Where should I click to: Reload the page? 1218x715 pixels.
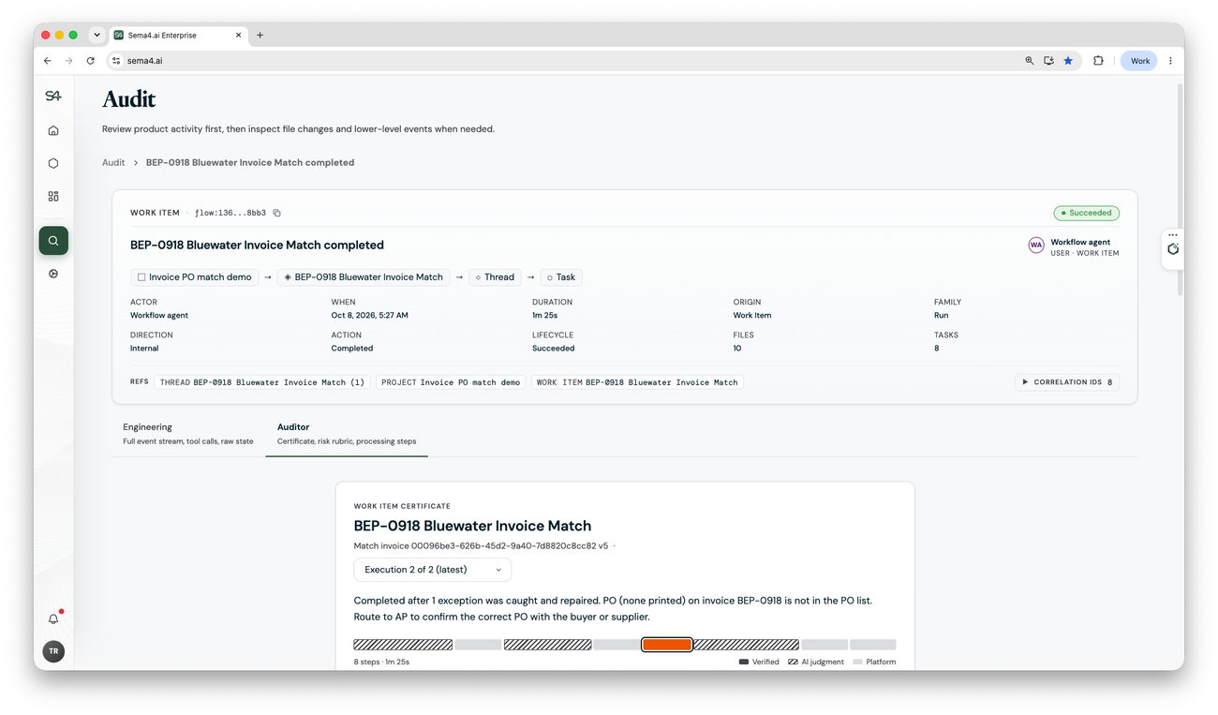[91, 61]
